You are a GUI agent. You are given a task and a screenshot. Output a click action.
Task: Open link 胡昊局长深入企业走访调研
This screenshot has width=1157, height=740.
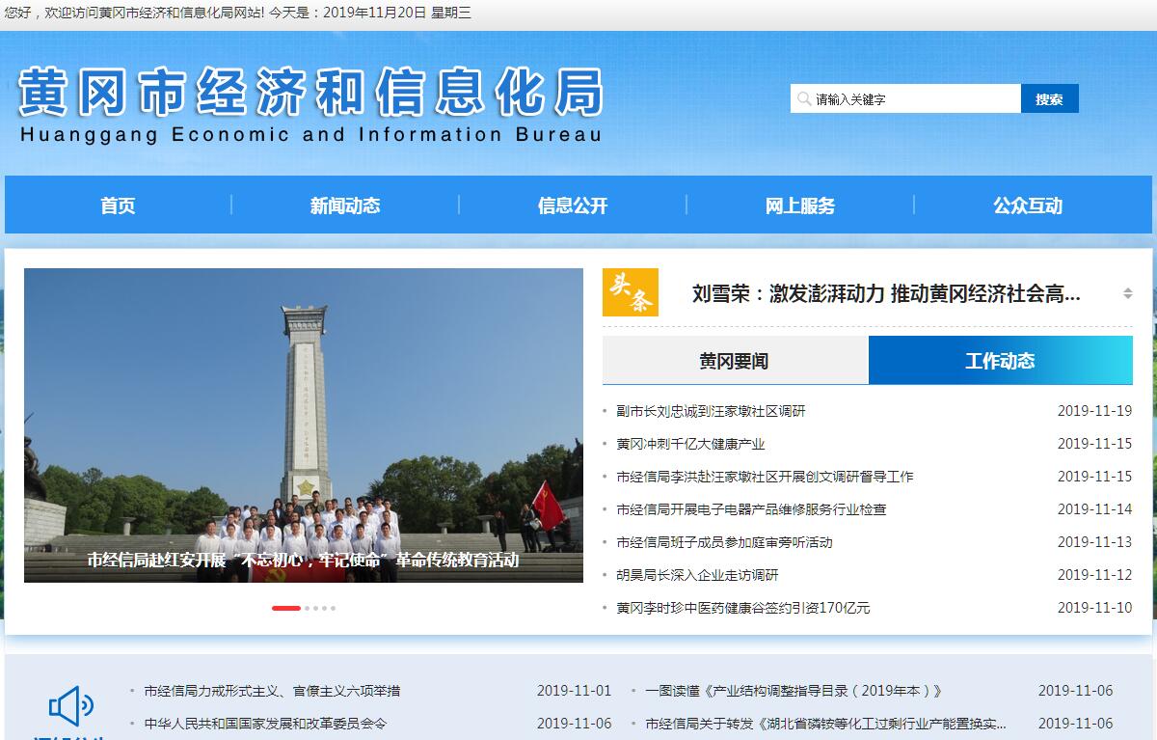click(x=697, y=575)
